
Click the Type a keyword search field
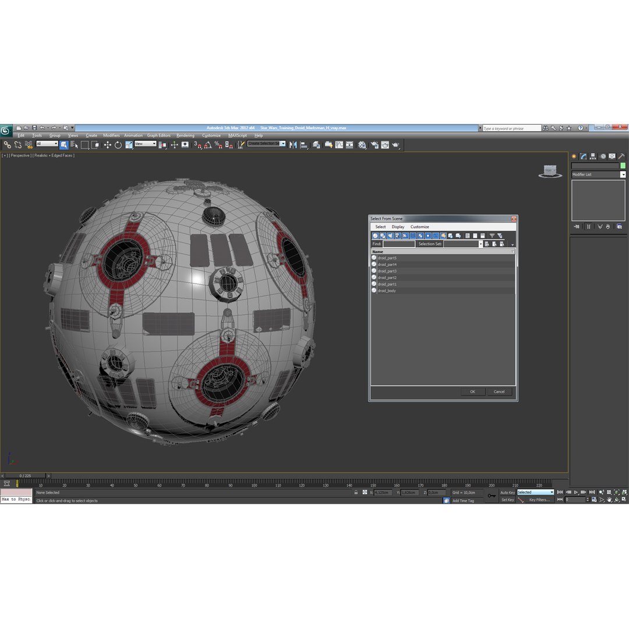click(x=512, y=128)
